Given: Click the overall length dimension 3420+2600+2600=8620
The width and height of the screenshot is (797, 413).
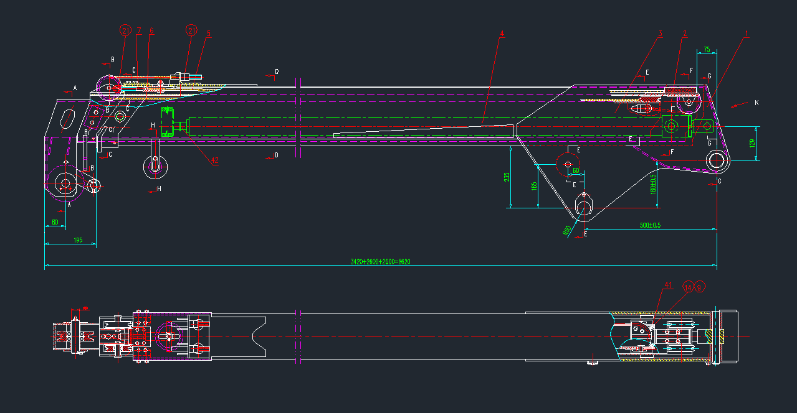Looking at the screenshot, I should point(380,262).
